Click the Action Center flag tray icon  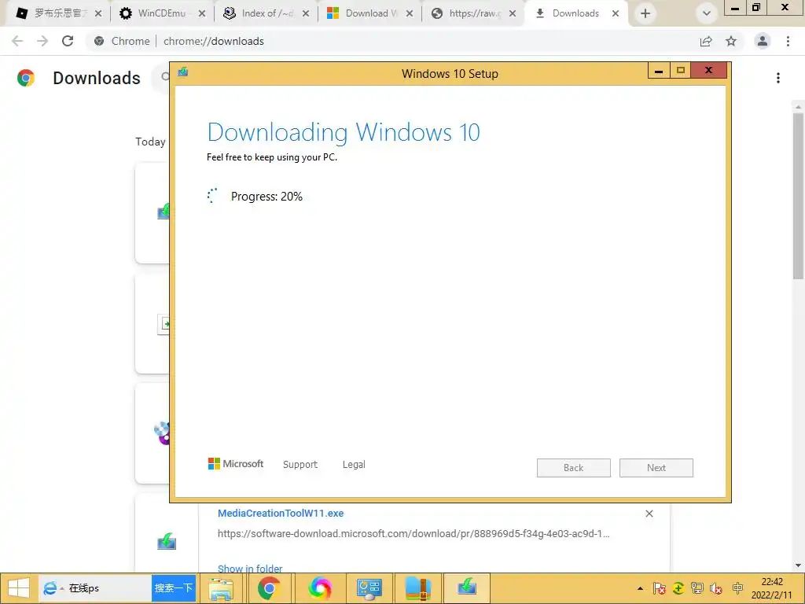pos(660,588)
